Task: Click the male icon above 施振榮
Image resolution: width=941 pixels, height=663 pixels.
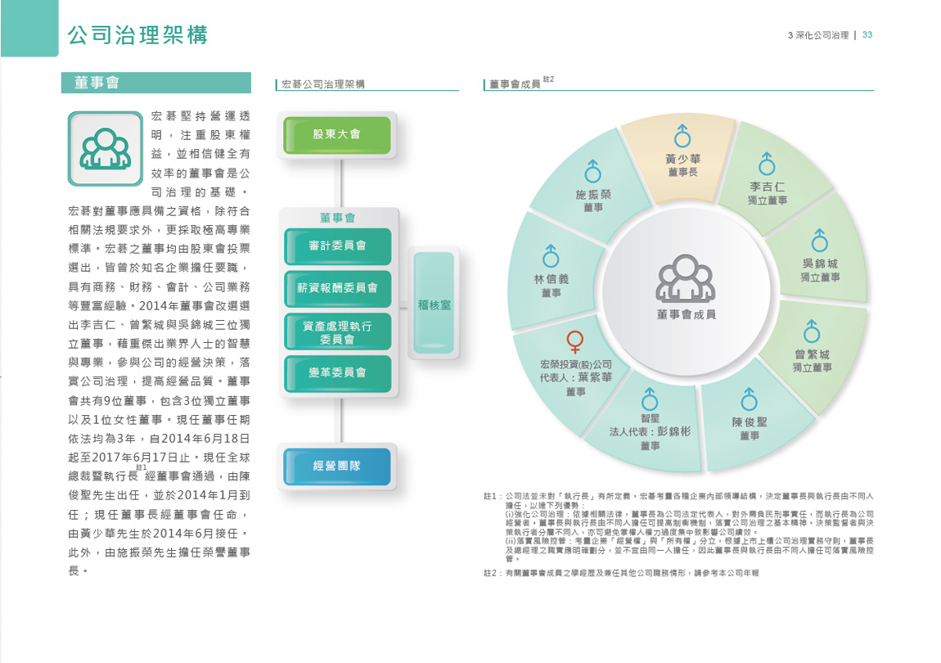Action: [x=593, y=171]
